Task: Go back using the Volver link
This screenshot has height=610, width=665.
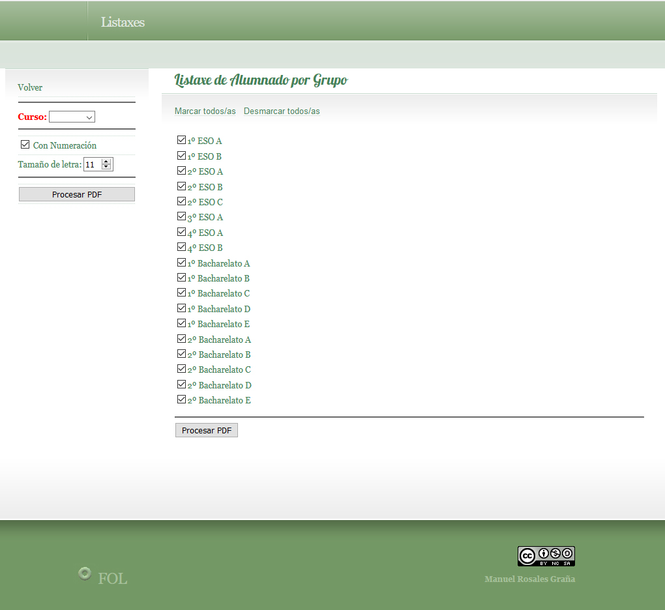Action: click(30, 87)
